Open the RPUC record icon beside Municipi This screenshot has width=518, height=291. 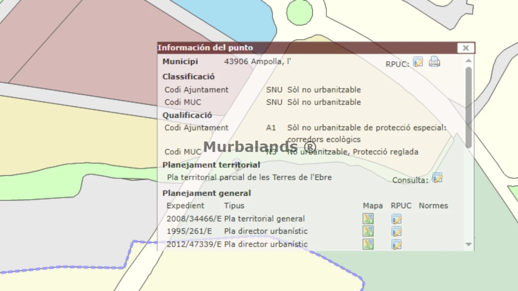(x=418, y=62)
